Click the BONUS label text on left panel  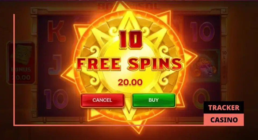[x=21, y=70]
